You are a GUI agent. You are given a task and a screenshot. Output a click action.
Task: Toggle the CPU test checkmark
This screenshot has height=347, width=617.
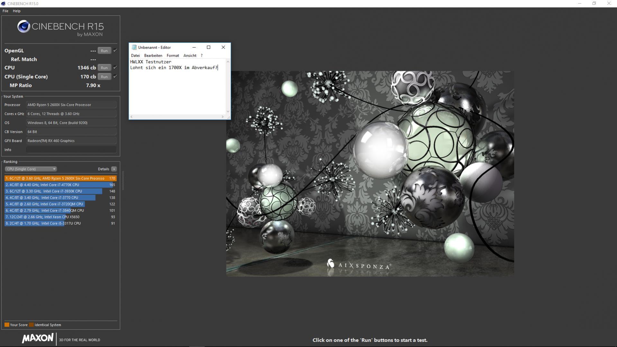115,68
